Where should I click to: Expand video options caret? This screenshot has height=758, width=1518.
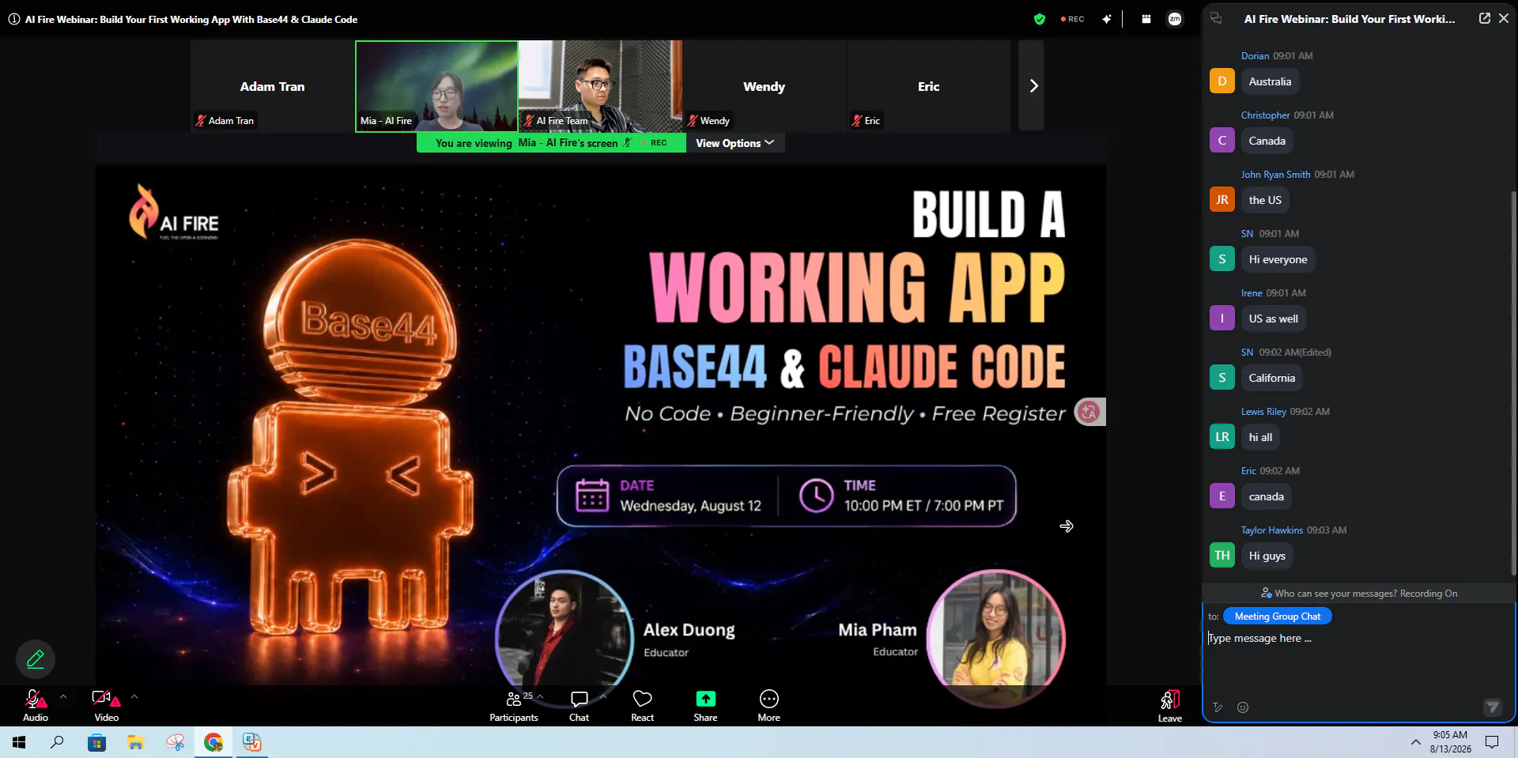click(x=134, y=696)
